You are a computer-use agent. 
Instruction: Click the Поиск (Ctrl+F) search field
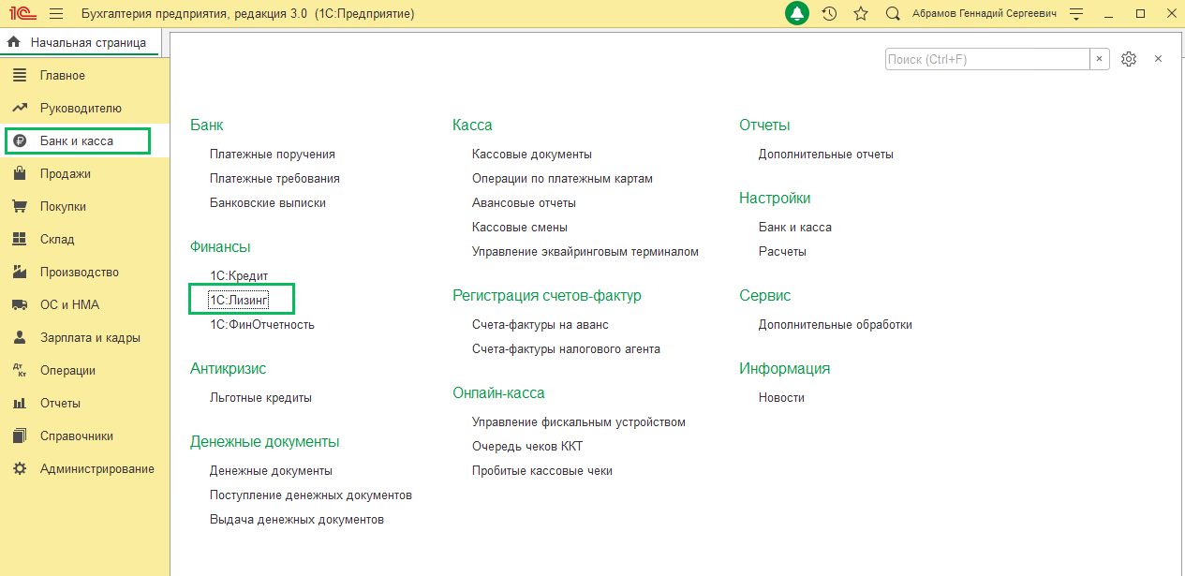pos(987,59)
